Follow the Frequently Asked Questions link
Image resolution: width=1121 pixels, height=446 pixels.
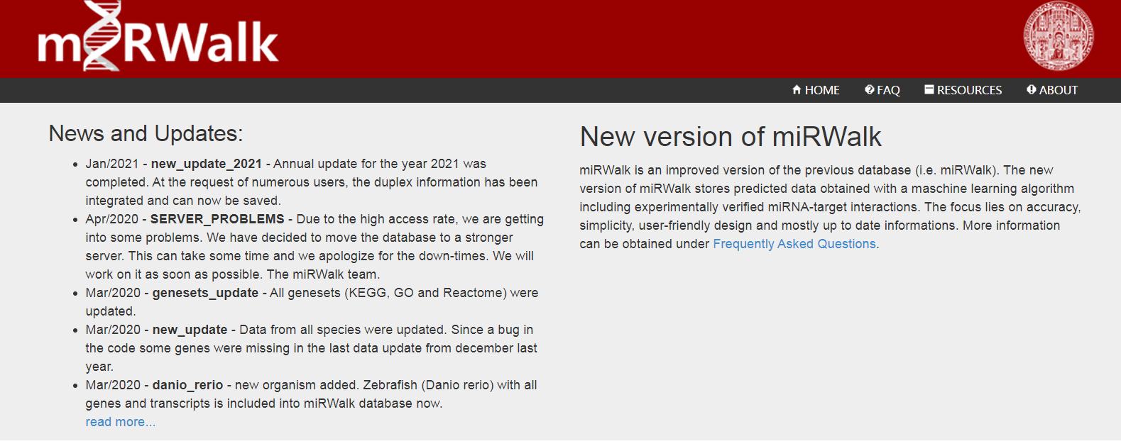(x=794, y=244)
